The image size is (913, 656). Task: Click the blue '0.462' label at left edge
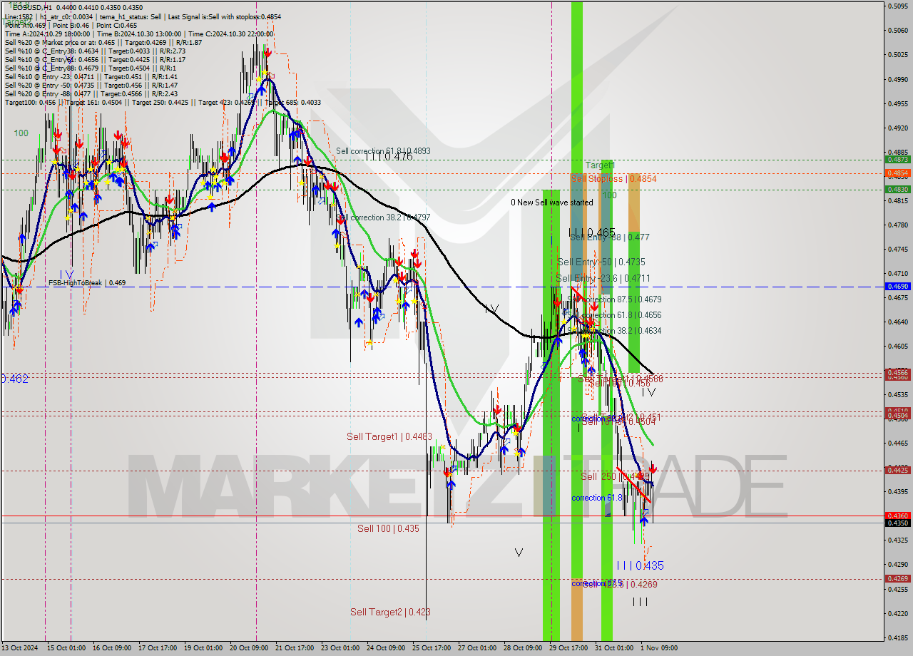tap(14, 379)
